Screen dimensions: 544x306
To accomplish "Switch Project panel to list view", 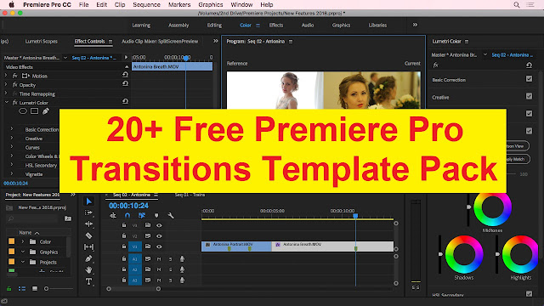I will coord(22,289).
